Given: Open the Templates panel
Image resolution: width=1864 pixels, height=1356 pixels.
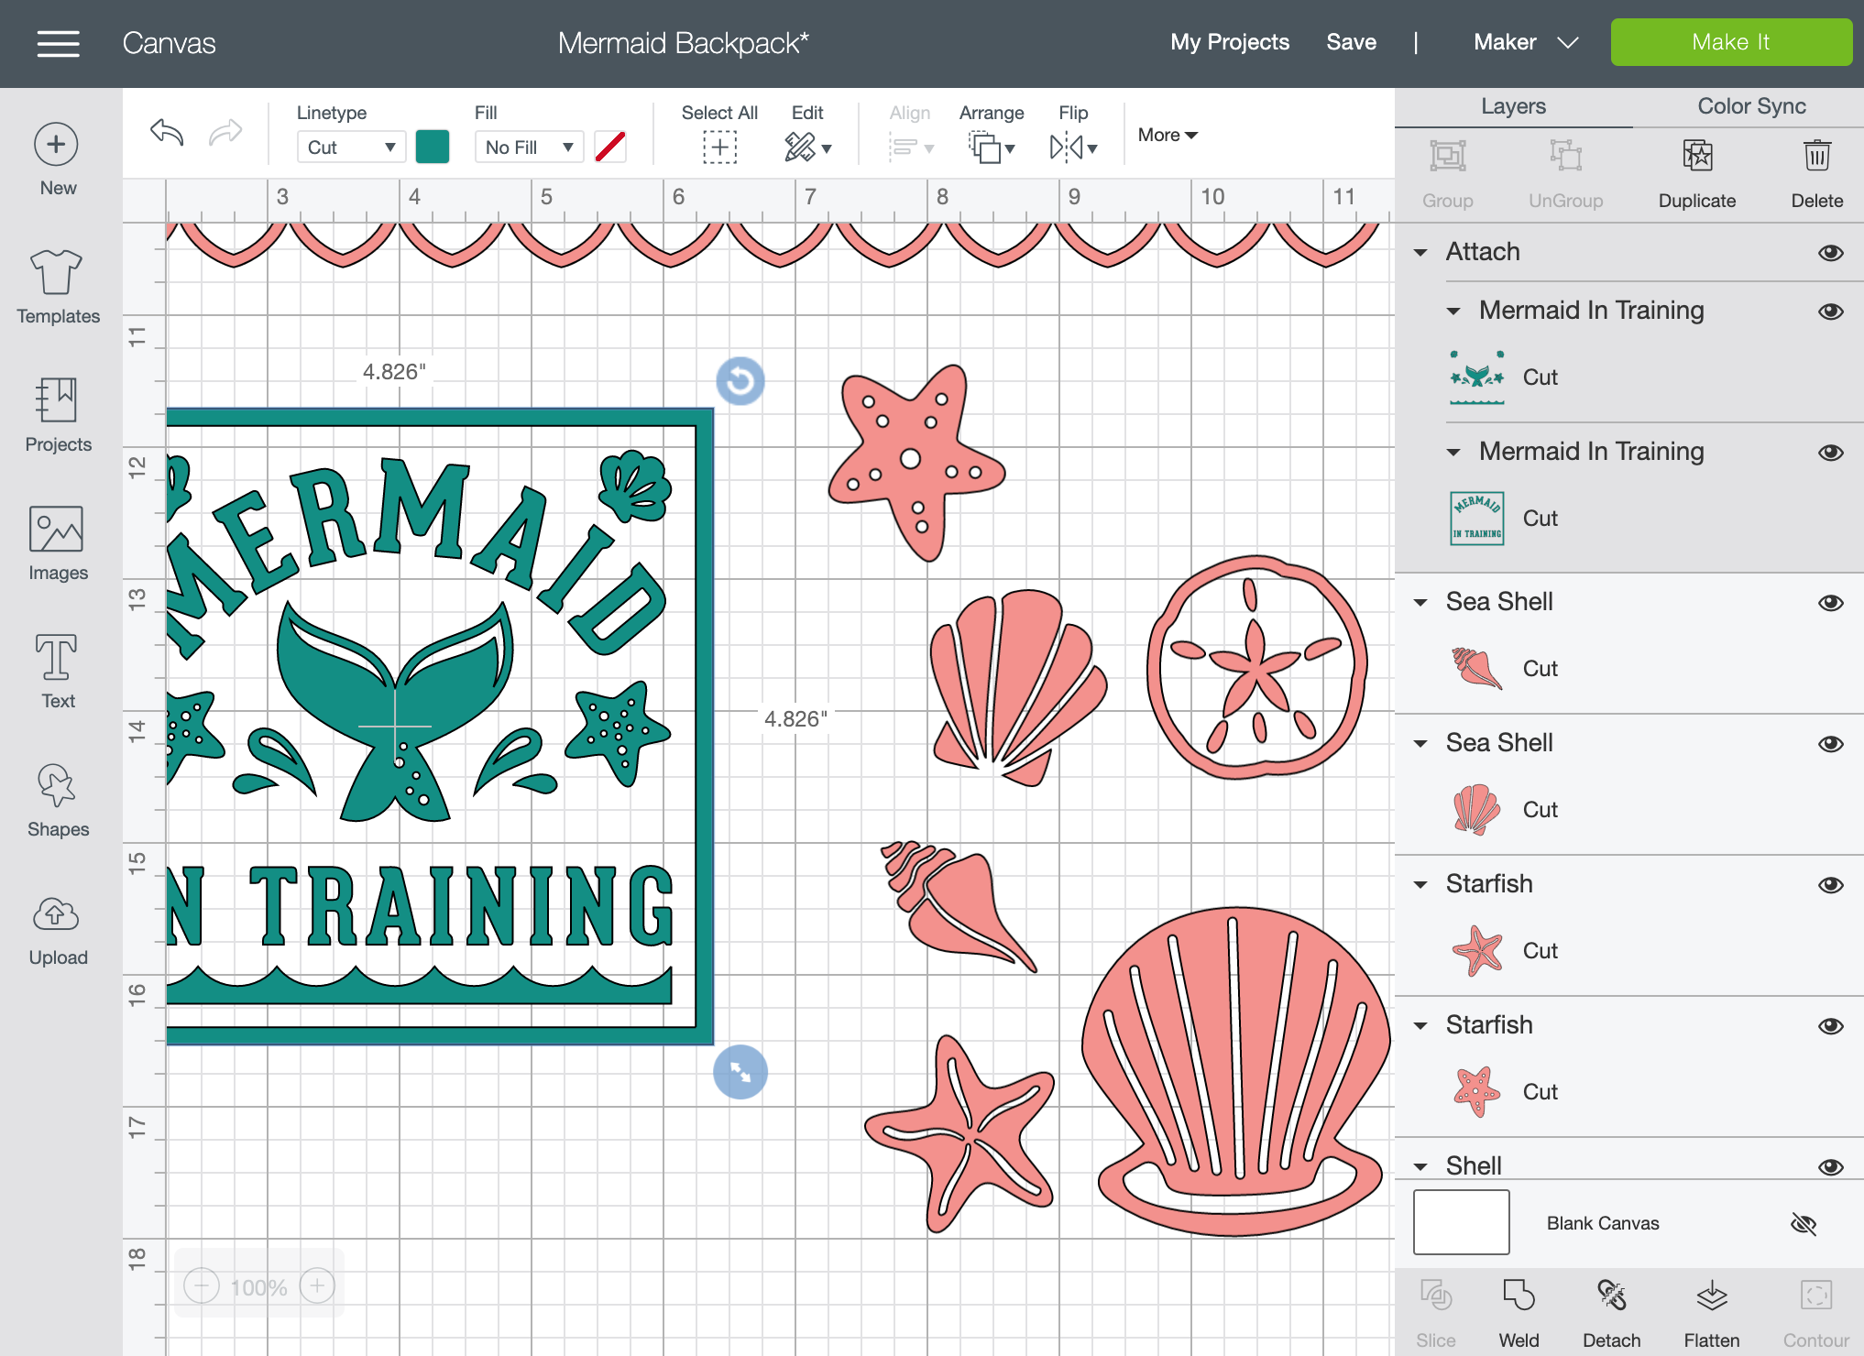Looking at the screenshot, I should pos(58,287).
